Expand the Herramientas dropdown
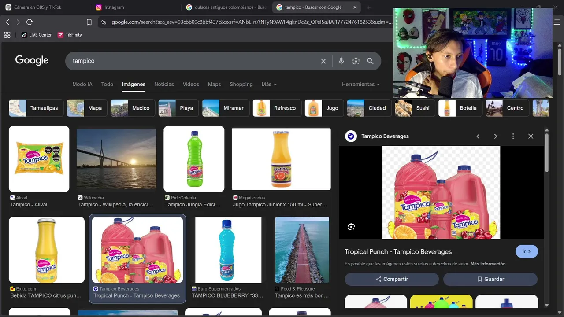The image size is (564, 317). point(361,84)
